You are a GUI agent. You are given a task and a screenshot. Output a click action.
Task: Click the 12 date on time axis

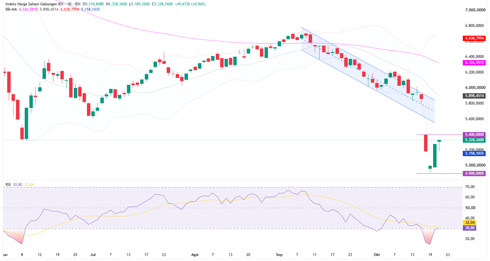click(x=40, y=255)
